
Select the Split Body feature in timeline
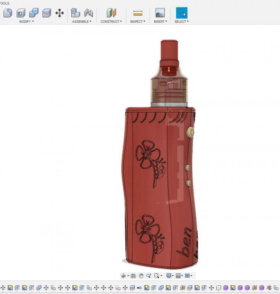coord(132,288)
